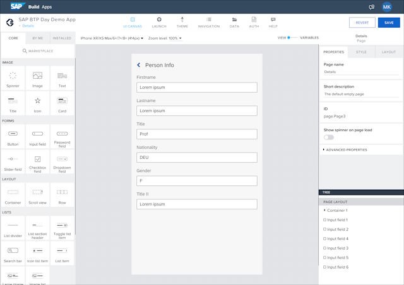Open the Auth lock icon
Image resolution: width=404 pixels, height=285 pixels.
[x=254, y=20]
